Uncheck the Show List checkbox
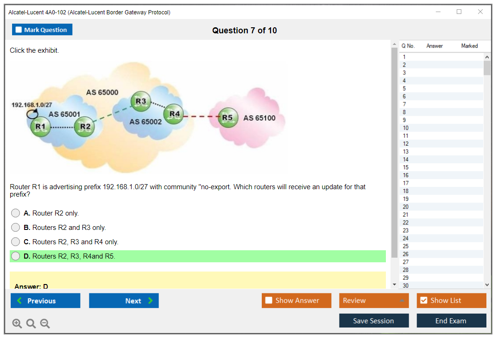 423,301
